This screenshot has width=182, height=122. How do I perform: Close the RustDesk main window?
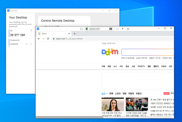[x=116, y=11]
